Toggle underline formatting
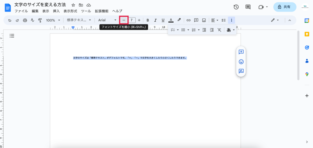 point(163,20)
